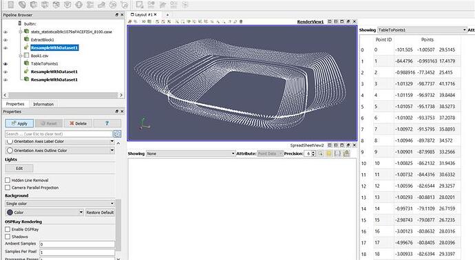The height and width of the screenshot is (260, 475).
Task: Click the grayed-out Stream Tracer icon
Action: (90, 5)
